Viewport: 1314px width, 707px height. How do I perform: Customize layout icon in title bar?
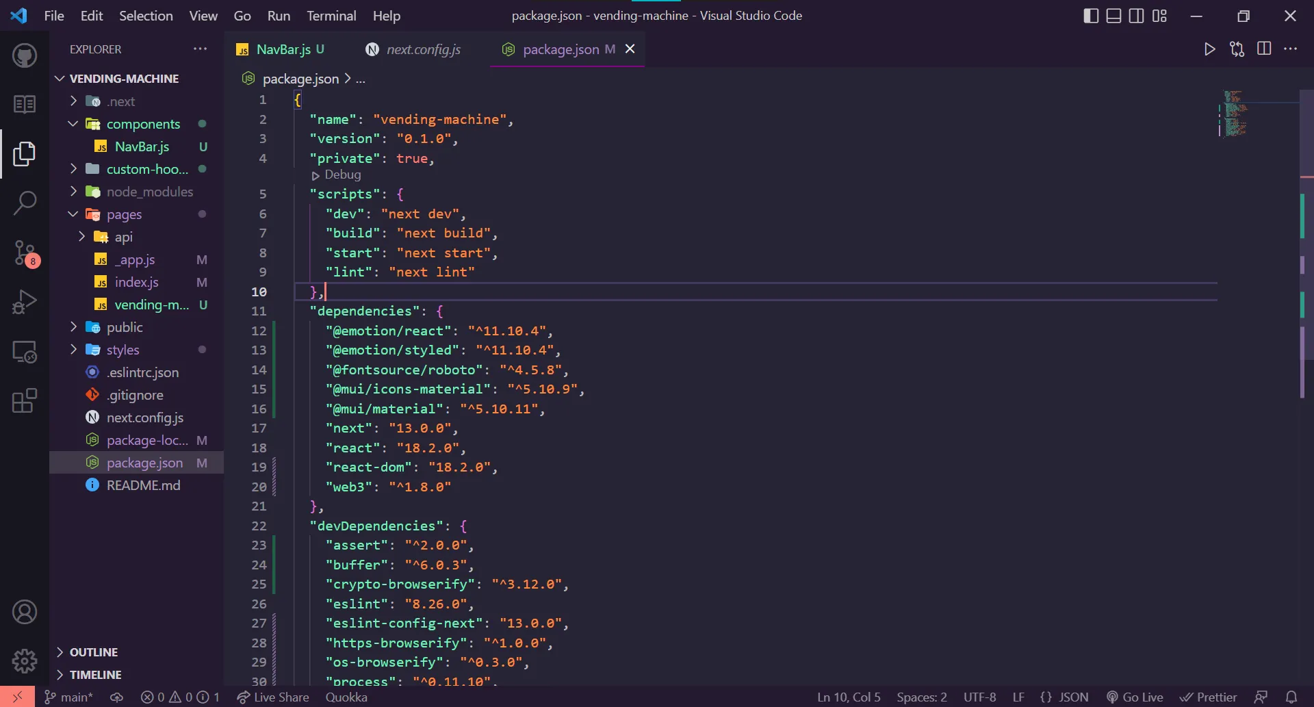pos(1159,16)
